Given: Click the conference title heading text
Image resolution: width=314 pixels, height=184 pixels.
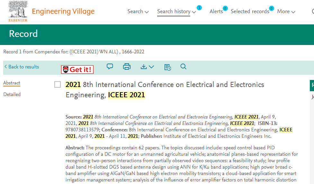Looking at the screenshot, I should tap(165, 90).
